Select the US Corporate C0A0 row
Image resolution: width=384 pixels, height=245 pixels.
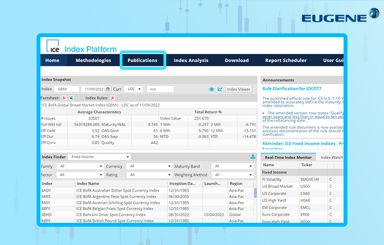(x=302, y=193)
